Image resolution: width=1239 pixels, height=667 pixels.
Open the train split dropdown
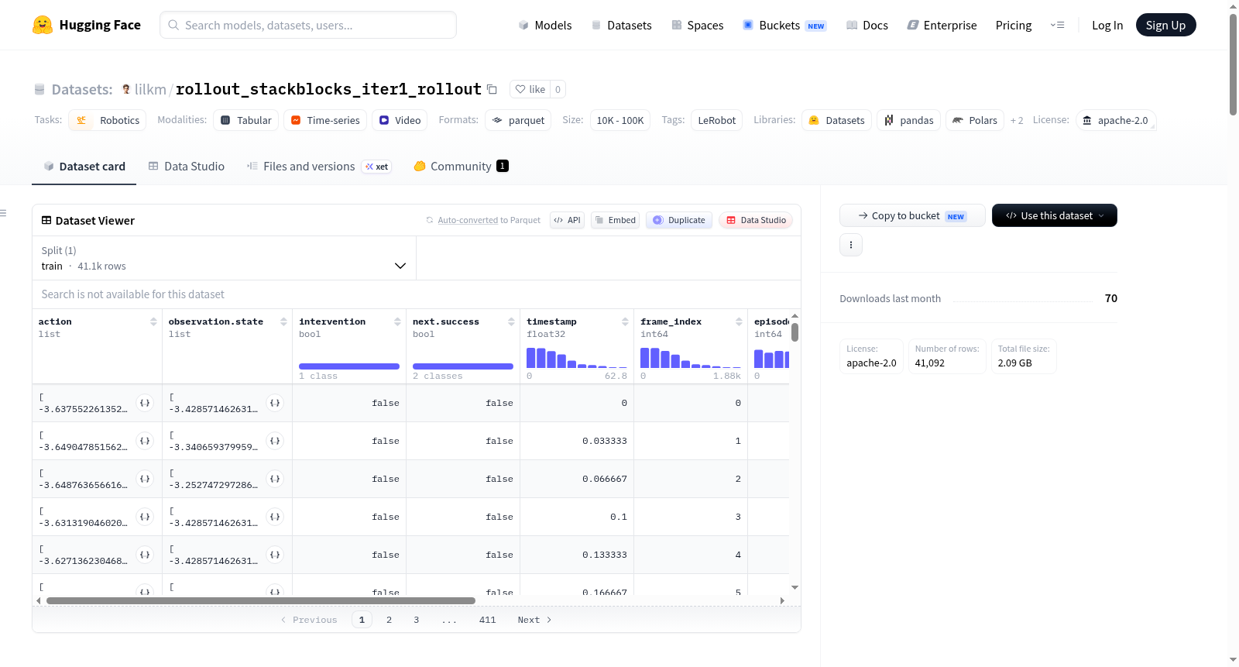pos(224,258)
